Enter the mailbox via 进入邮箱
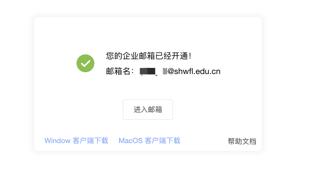 pos(148,110)
